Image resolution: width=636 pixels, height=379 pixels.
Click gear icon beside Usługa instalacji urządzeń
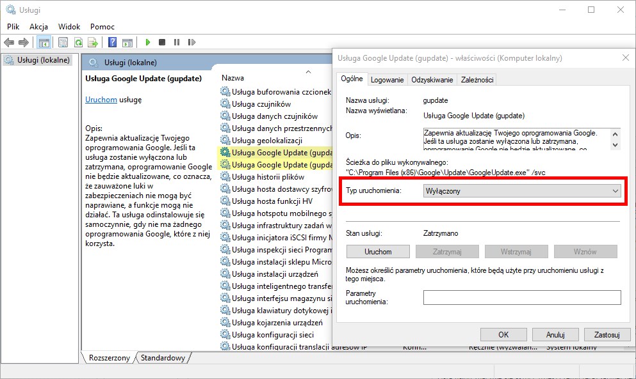pos(225,274)
